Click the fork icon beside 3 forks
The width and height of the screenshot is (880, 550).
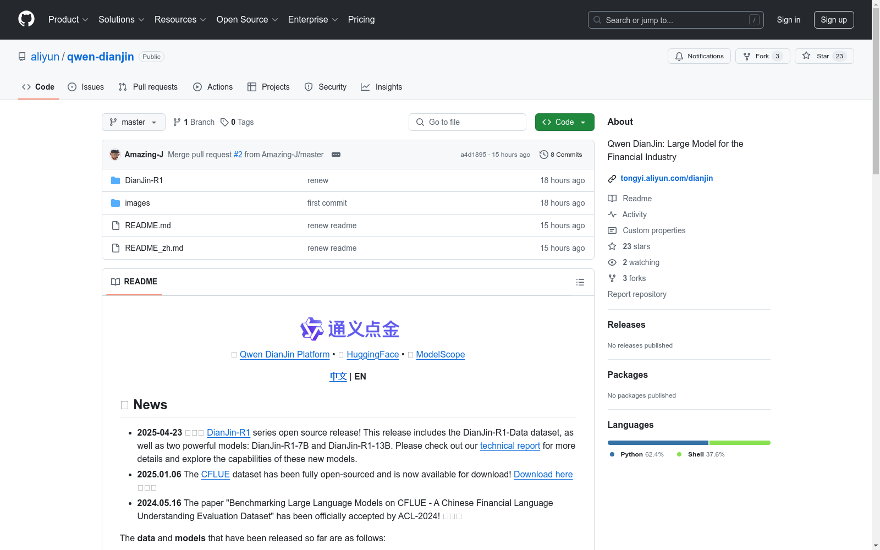(612, 278)
